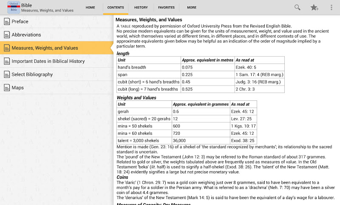Open the More tab
This screenshot has width=340, height=205.
[192, 8]
